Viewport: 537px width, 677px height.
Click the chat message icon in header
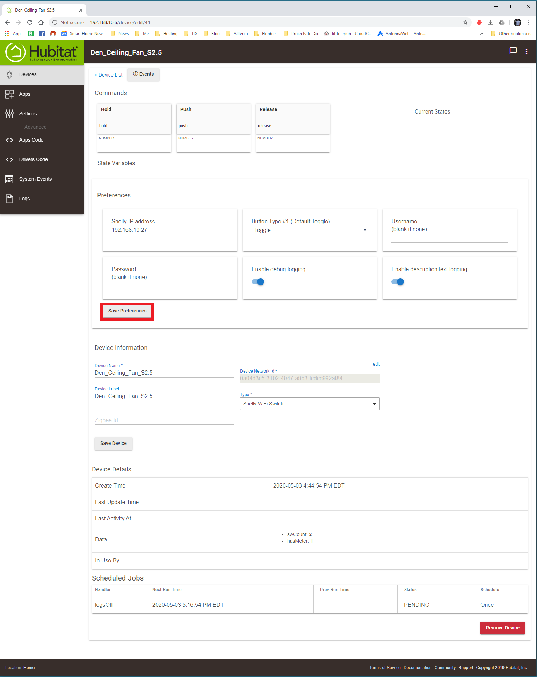513,51
